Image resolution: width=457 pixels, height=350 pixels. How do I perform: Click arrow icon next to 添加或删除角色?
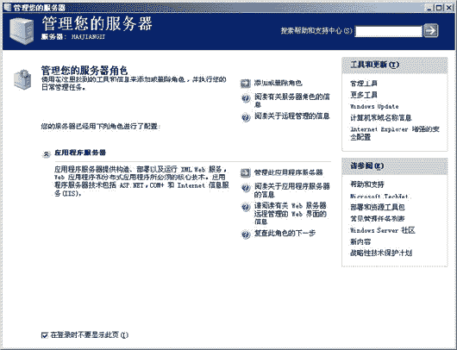pyautogui.click(x=246, y=84)
